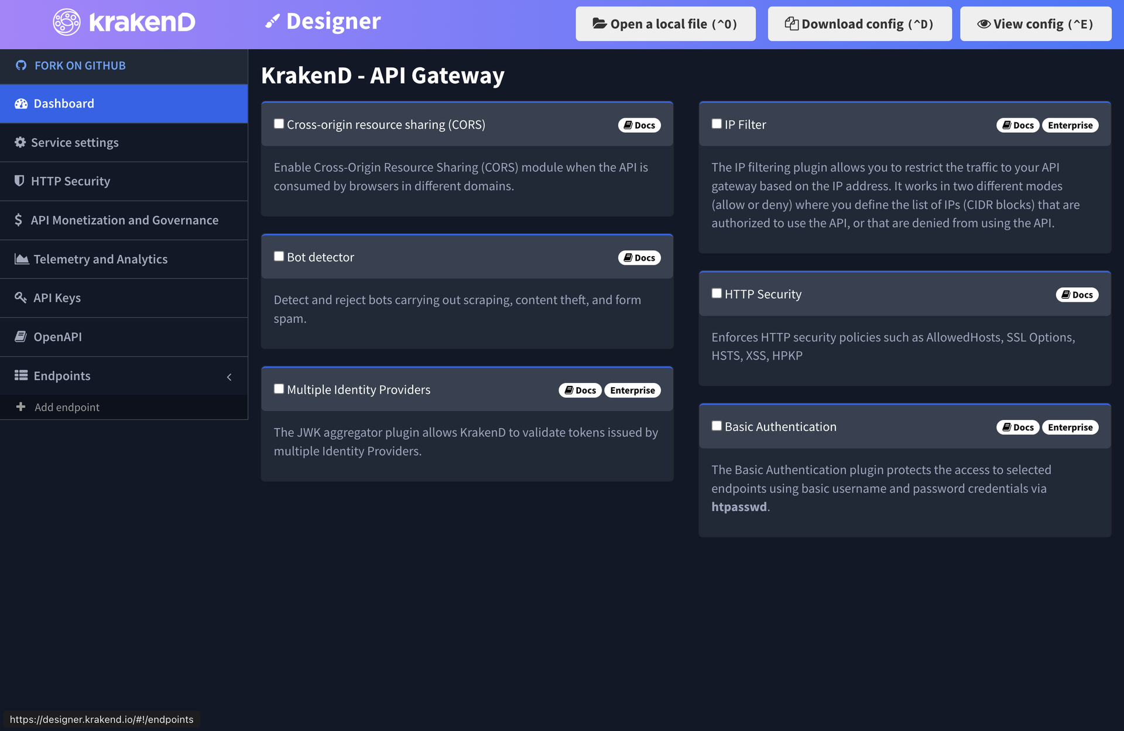Click Open a local file button
Viewport: 1124px width, 731px height.
pyautogui.click(x=666, y=24)
